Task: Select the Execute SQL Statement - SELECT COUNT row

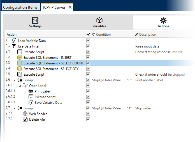Action: (x=53, y=63)
